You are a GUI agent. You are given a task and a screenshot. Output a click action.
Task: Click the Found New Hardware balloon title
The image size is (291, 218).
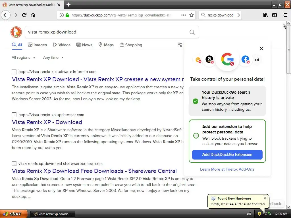[234, 198]
